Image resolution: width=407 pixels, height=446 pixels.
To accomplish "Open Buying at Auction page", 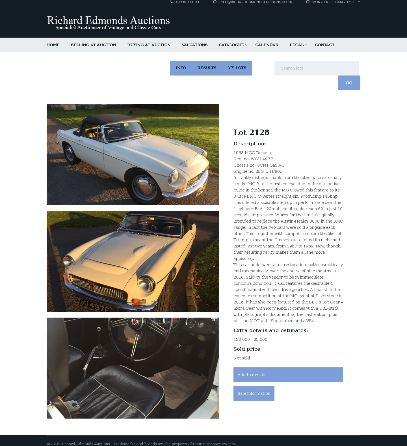I will tap(149, 45).
